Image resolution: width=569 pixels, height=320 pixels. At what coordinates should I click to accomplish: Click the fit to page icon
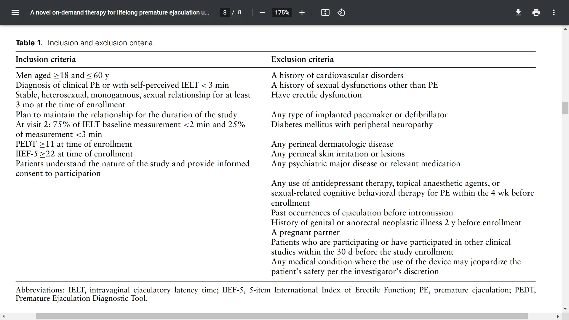click(325, 12)
